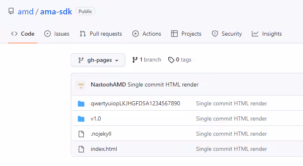Click the branch icon inside the gh-pages button
The width and height of the screenshot is (303, 166).
point(81,60)
